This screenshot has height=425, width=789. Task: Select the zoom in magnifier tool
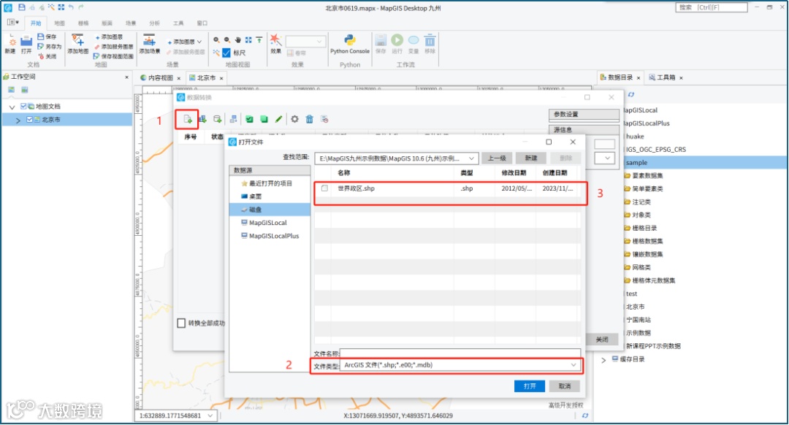coord(216,39)
